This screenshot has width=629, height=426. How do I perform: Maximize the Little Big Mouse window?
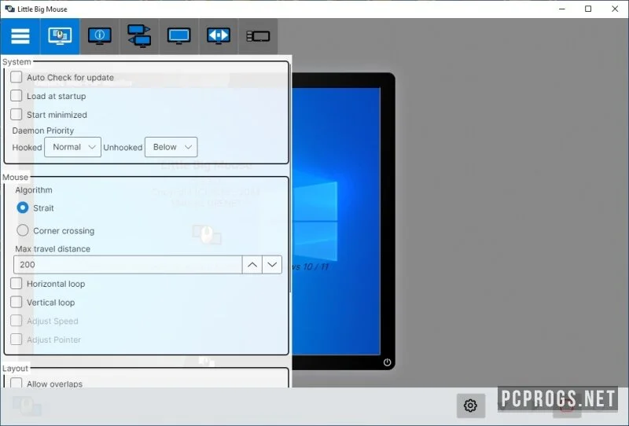[588, 9]
